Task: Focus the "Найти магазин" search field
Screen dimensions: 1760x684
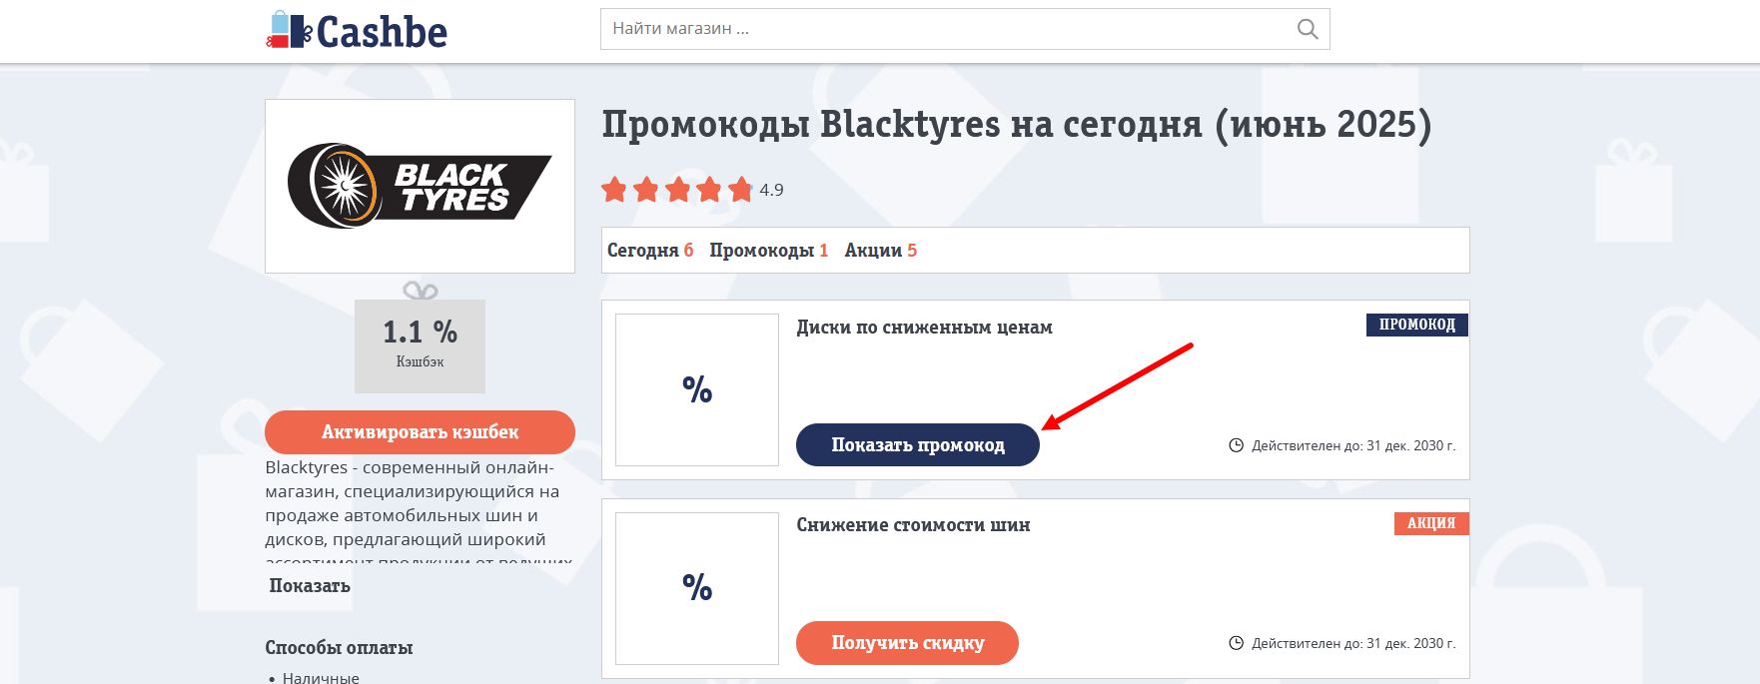Action: coord(965,29)
